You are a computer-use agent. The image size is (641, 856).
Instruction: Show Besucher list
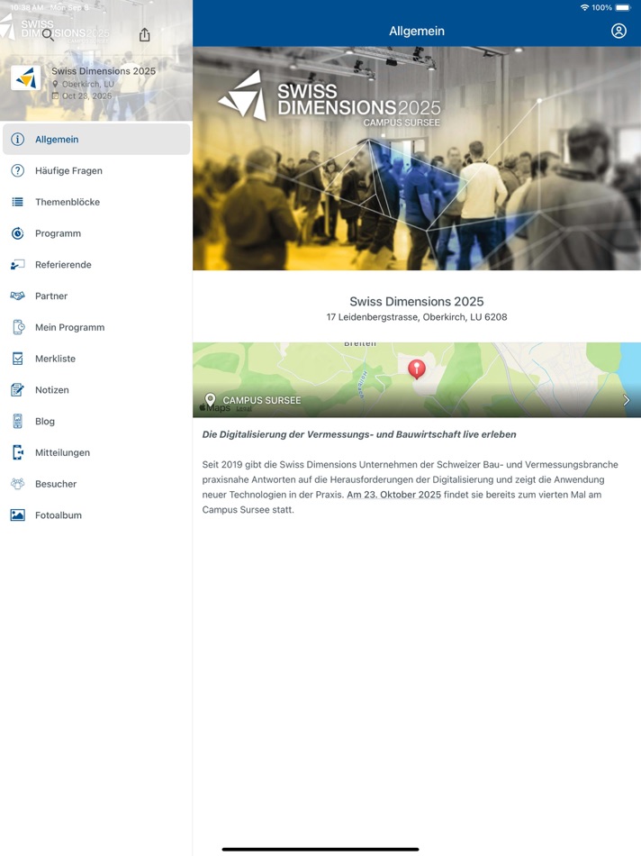click(x=96, y=484)
